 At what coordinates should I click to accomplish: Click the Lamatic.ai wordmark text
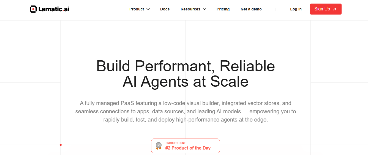point(54,9)
